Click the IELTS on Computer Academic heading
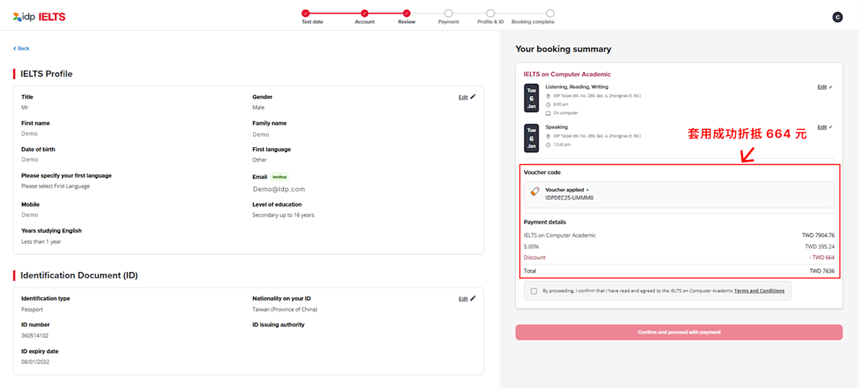The image size is (860, 389). click(567, 74)
